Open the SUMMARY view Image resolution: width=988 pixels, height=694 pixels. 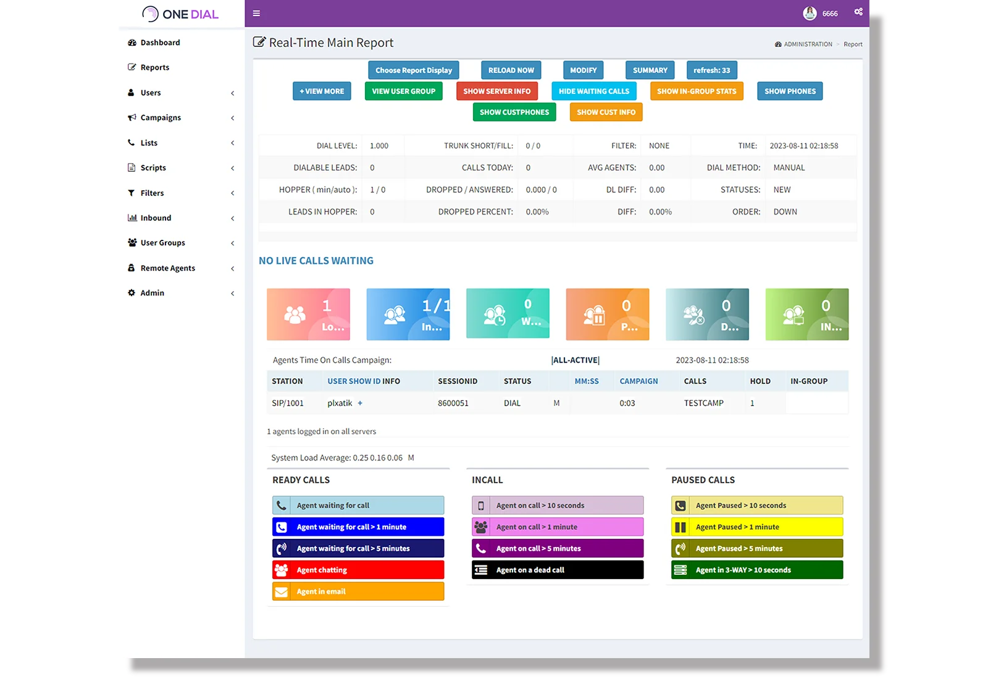650,70
